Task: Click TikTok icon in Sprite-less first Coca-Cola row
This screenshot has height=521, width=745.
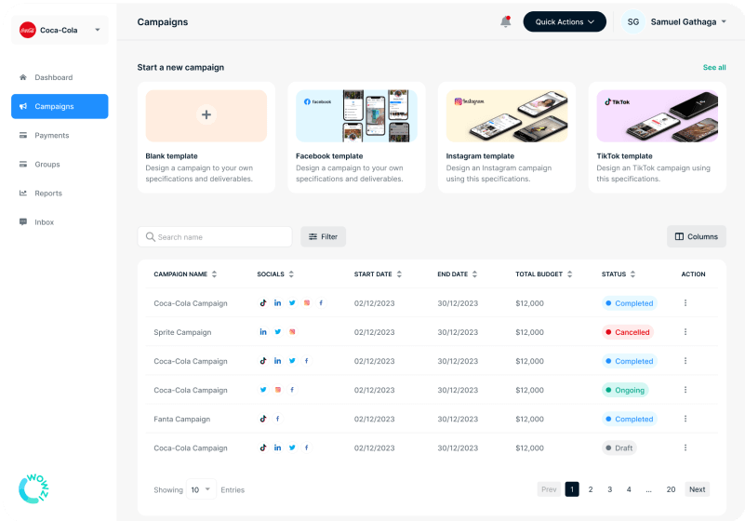Action: pyautogui.click(x=263, y=302)
